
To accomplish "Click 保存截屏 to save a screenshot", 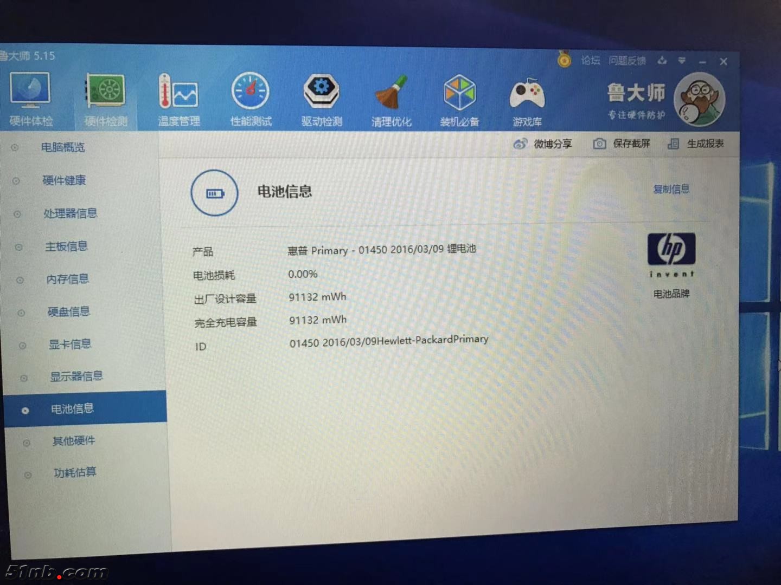I will 622,144.
